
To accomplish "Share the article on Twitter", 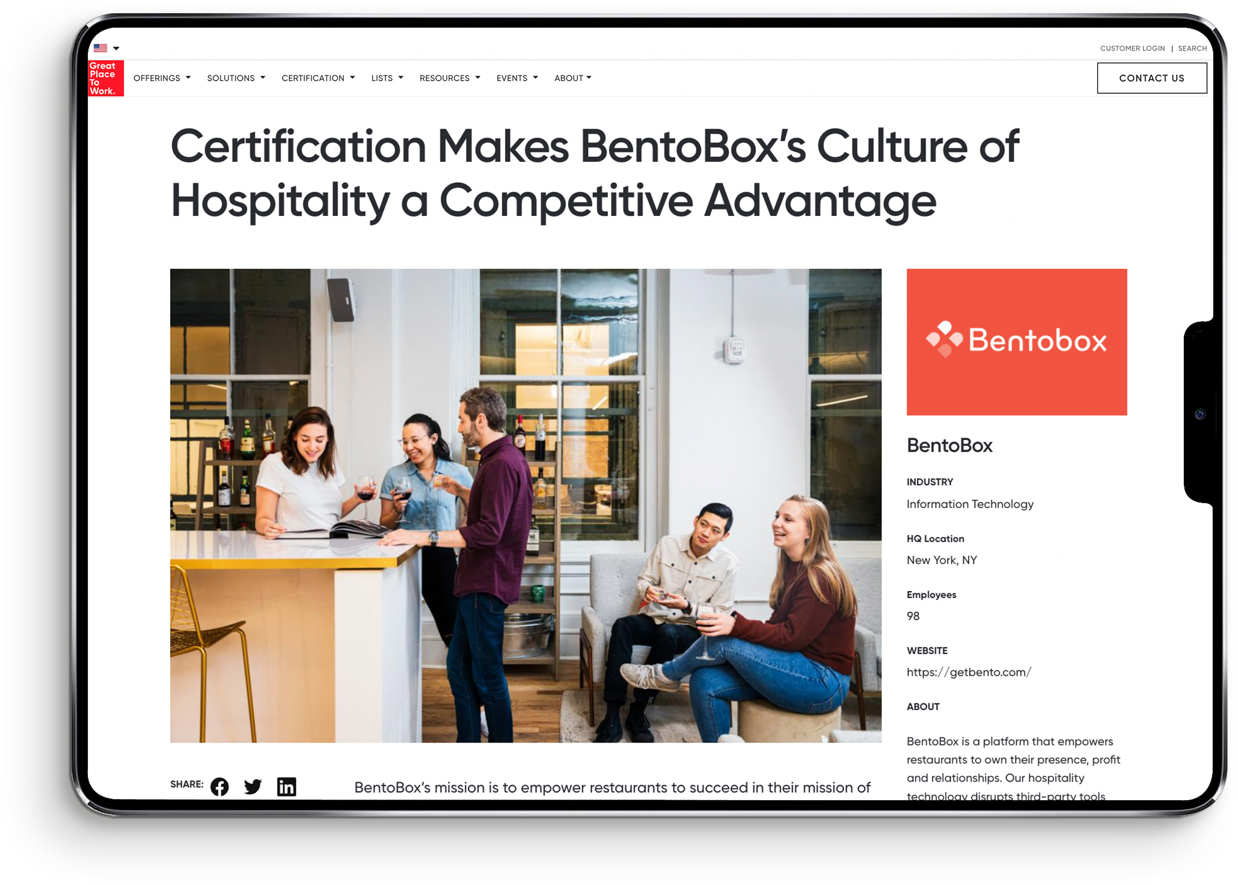I will [x=253, y=786].
